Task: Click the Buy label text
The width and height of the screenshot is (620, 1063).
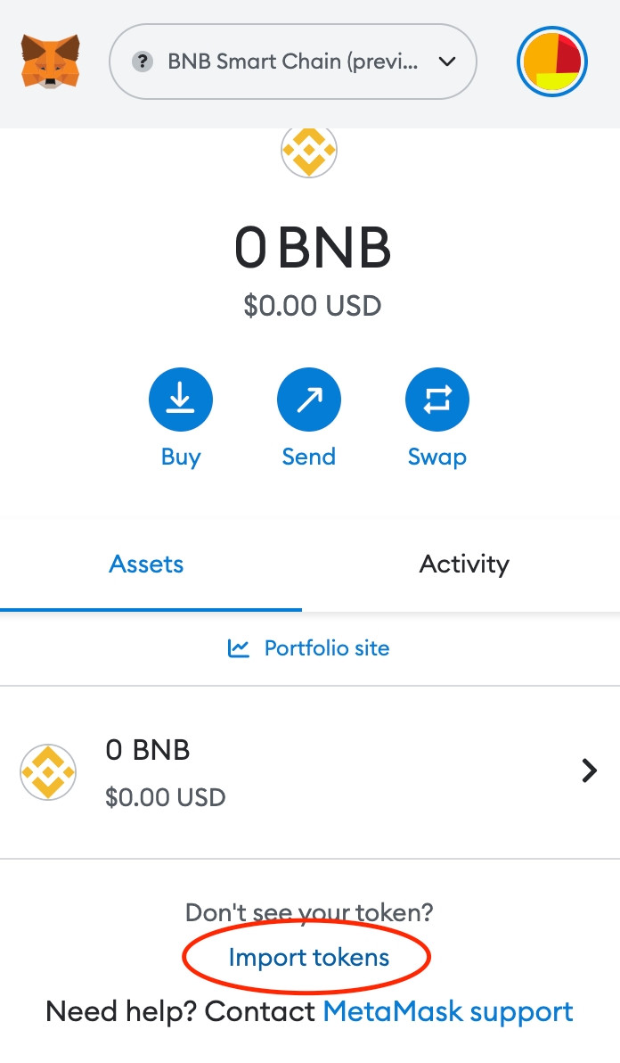Action: 181,457
